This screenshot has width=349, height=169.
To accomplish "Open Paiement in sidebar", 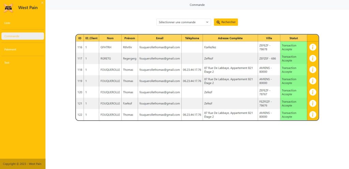I will [x=23, y=49].
